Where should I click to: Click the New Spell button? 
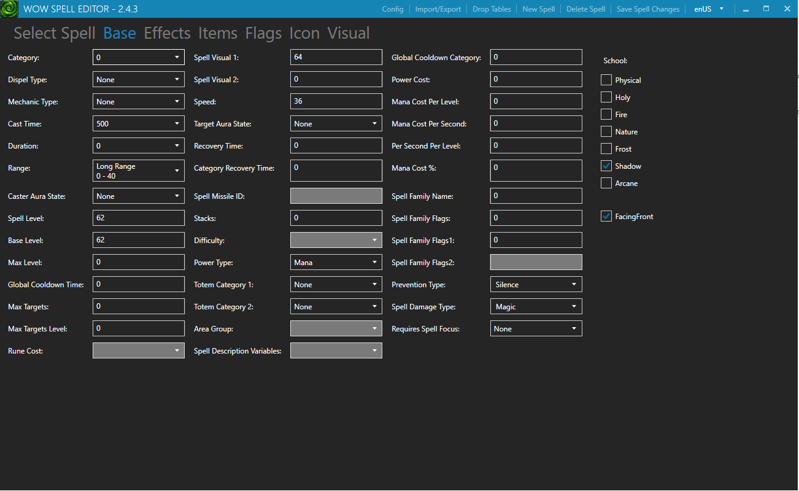538,9
